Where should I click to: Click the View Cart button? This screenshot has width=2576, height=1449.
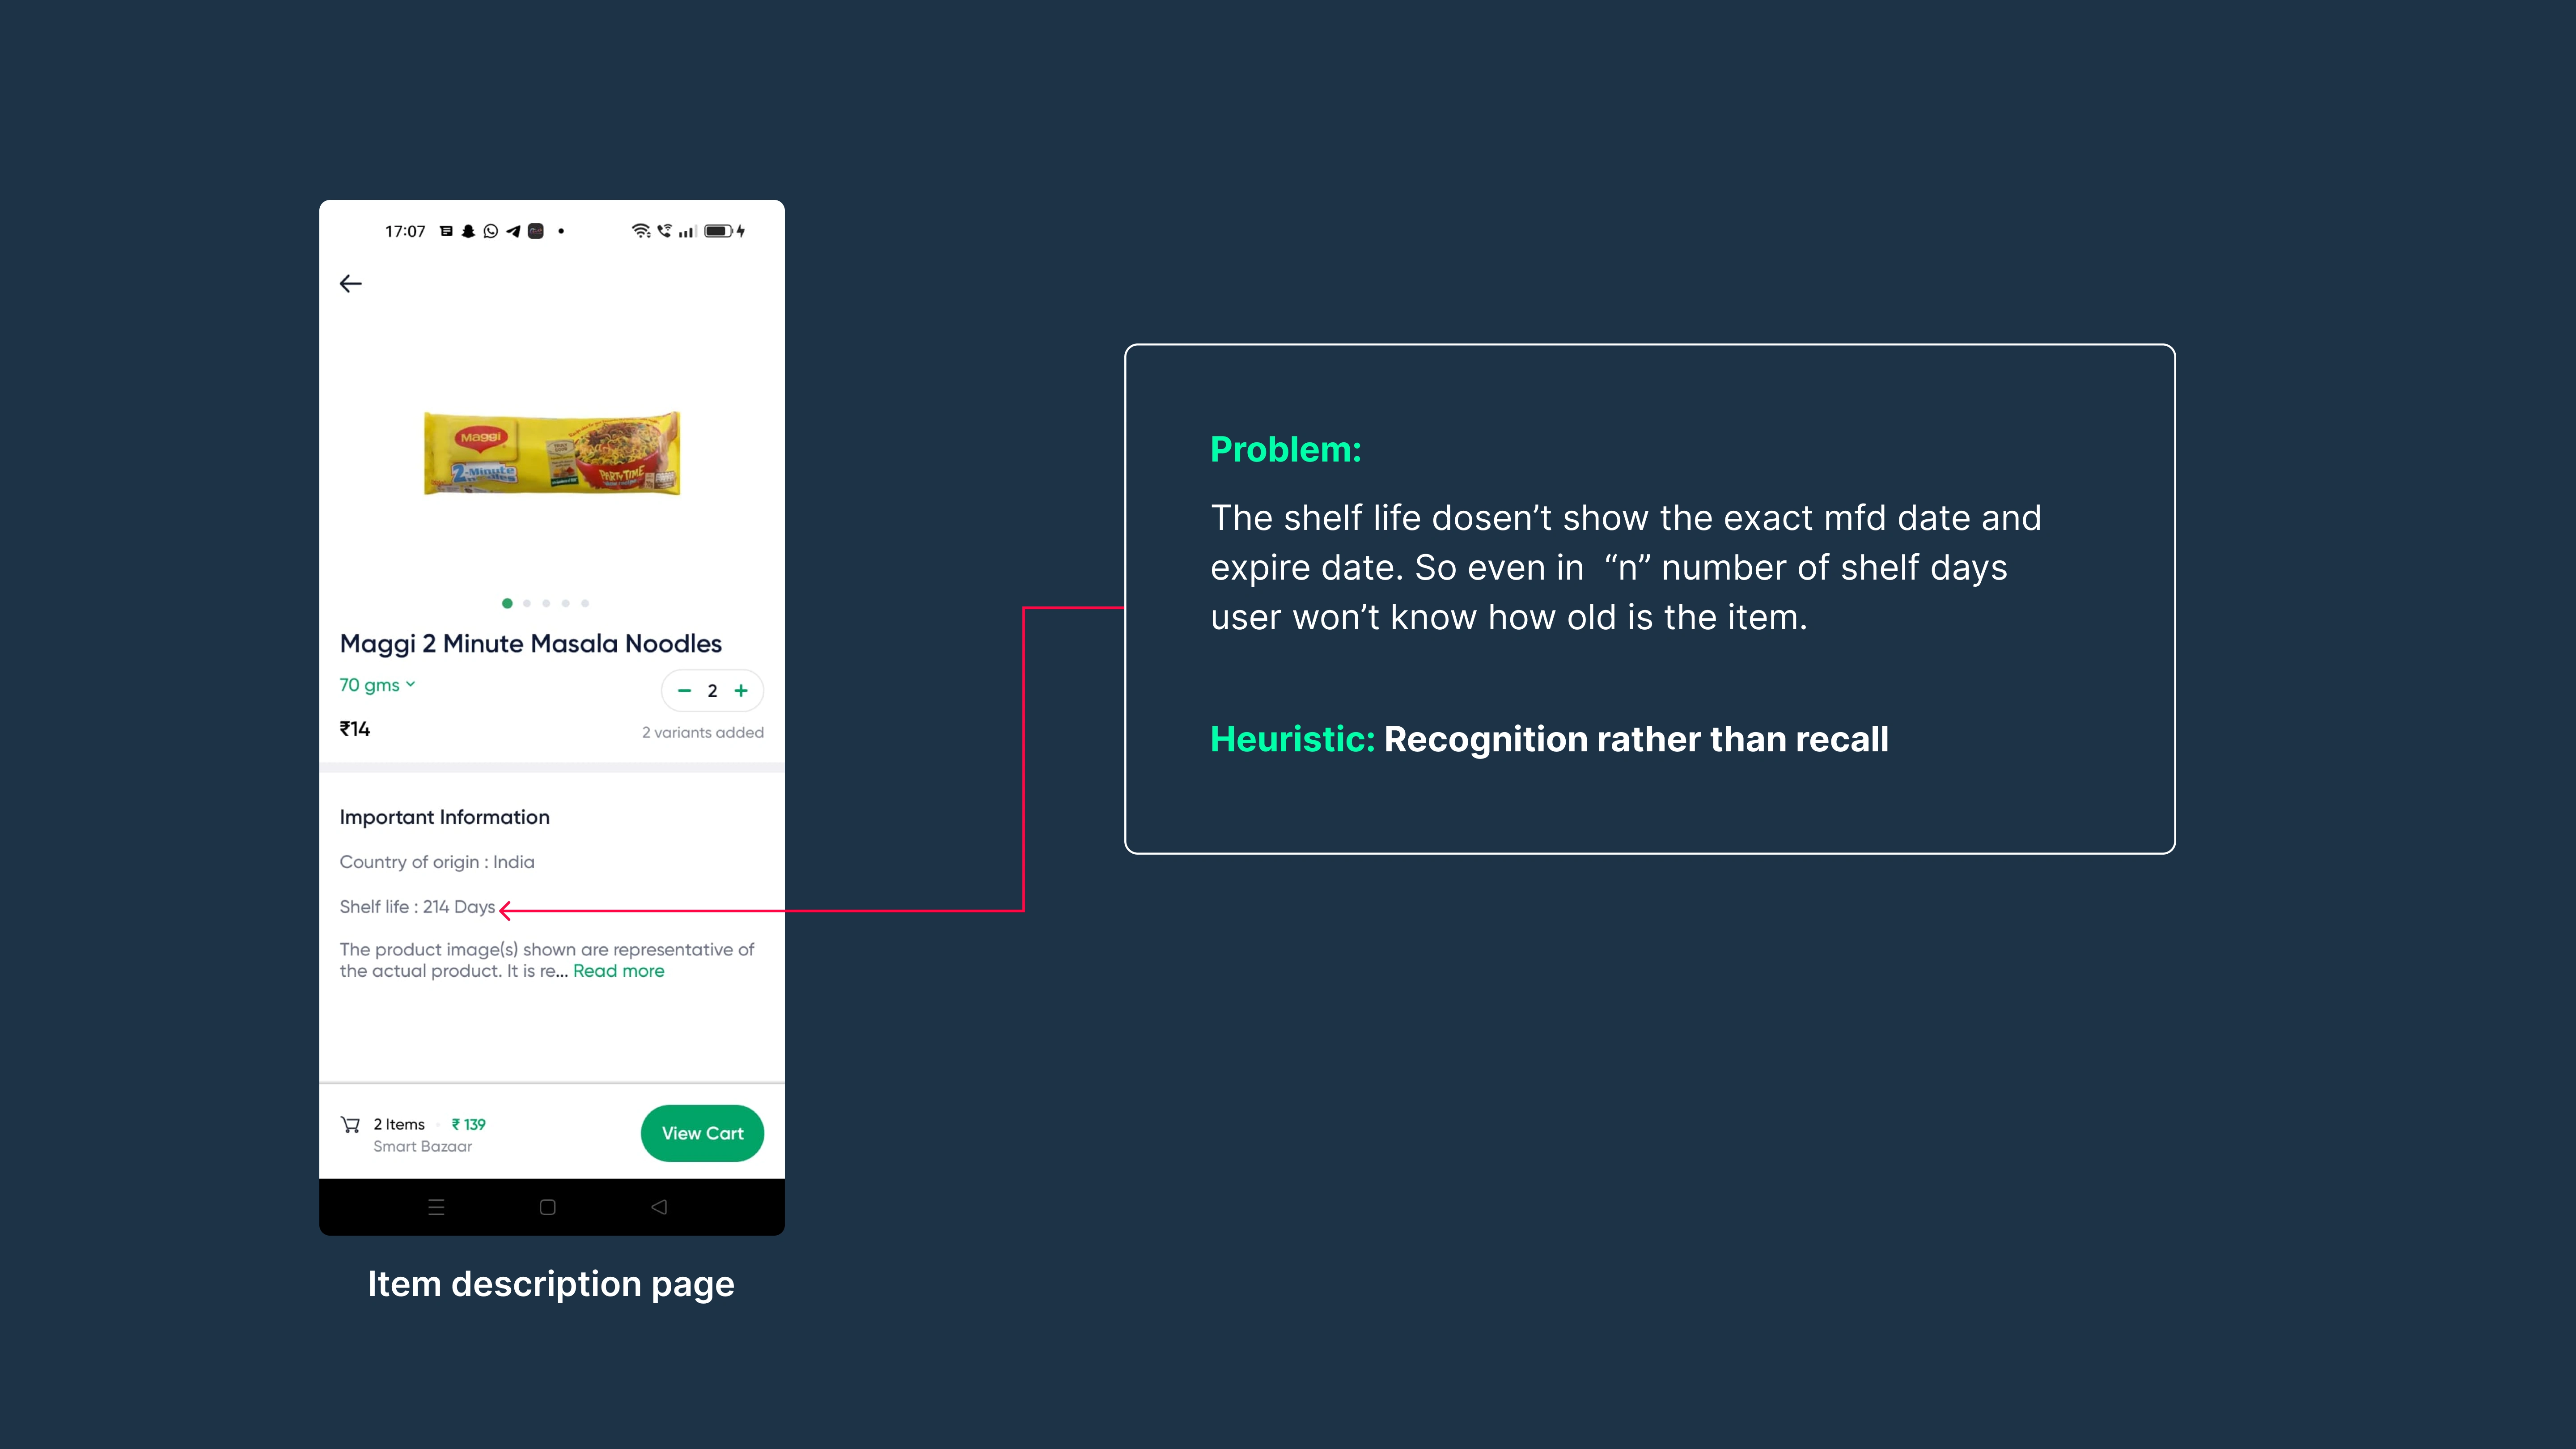[702, 1133]
